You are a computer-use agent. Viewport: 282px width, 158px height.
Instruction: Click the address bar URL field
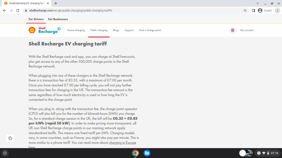pyautogui.click(x=135, y=11)
